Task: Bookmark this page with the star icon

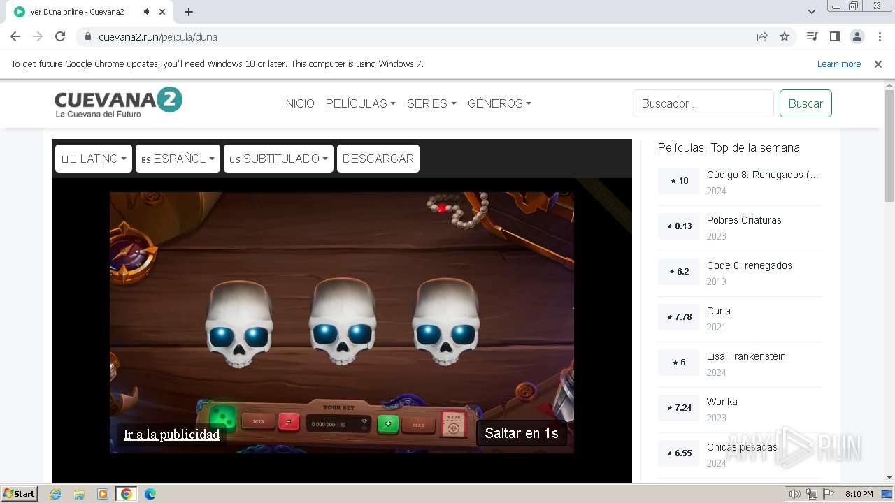Action: pyautogui.click(x=785, y=37)
